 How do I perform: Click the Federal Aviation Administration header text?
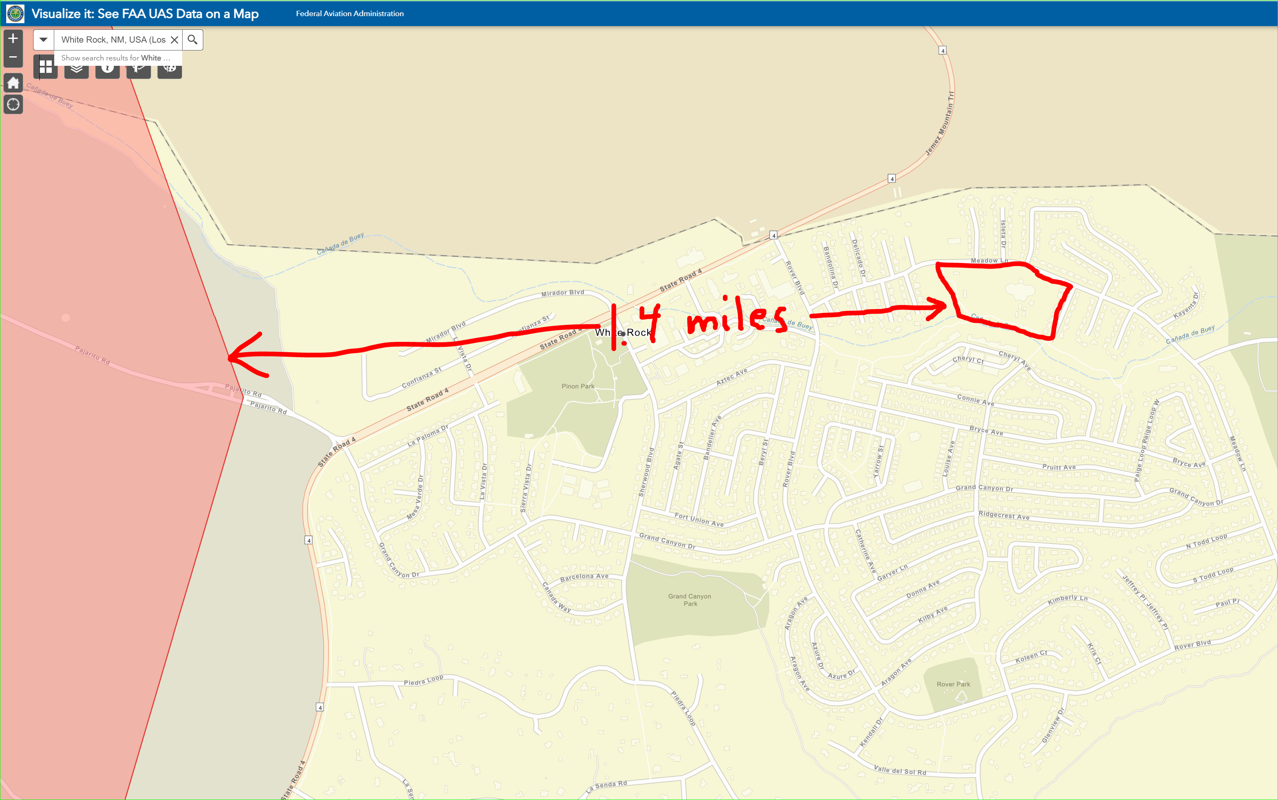[x=350, y=14]
